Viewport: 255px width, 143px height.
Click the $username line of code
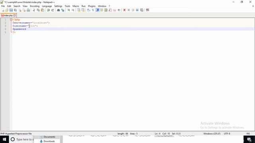[x=25, y=26]
